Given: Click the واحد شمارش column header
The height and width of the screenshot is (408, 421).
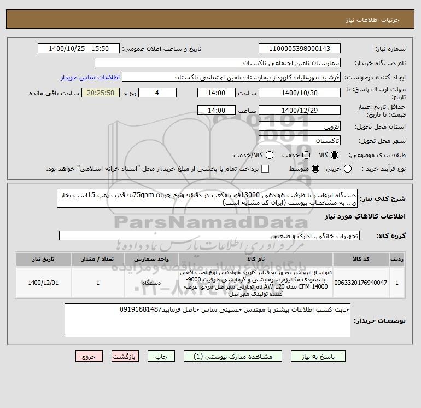Looking at the screenshot, I should [151, 259].
